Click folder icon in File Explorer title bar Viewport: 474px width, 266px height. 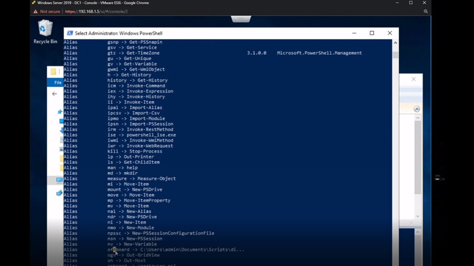[x=53, y=72]
